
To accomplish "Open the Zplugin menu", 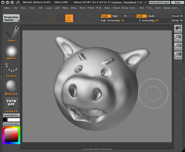I will [x=167, y=8].
